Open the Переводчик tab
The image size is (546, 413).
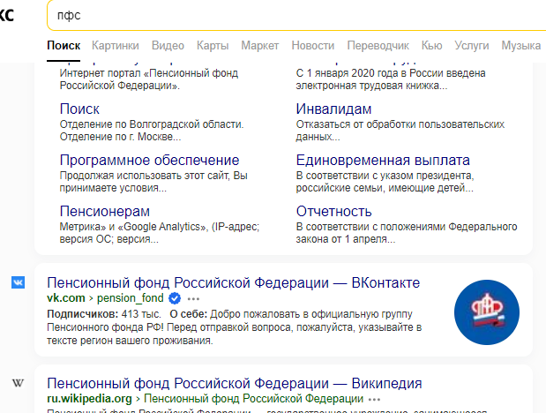[378, 46]
